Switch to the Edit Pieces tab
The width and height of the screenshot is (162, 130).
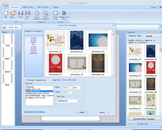point(43,7)
